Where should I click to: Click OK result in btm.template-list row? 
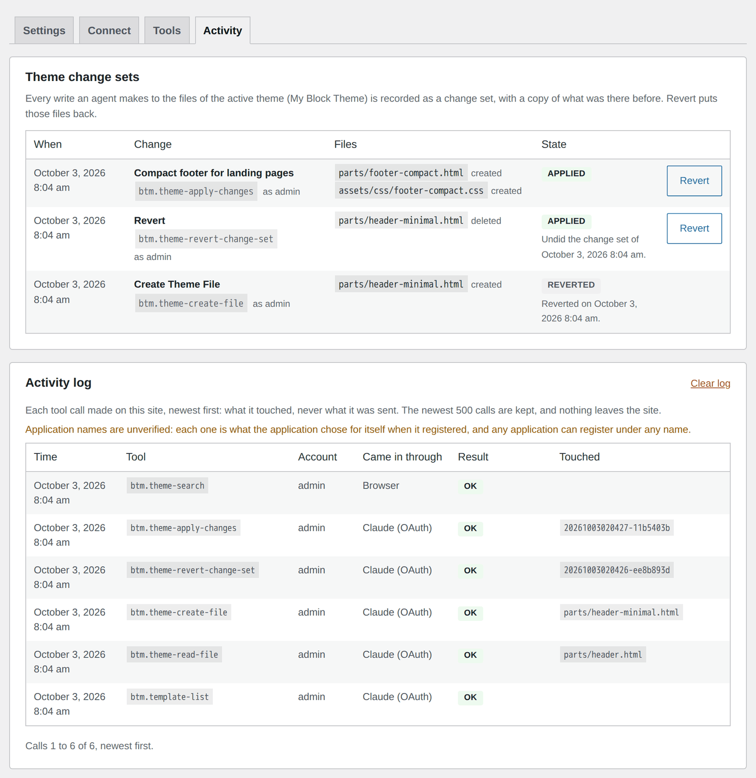point(470,697)
